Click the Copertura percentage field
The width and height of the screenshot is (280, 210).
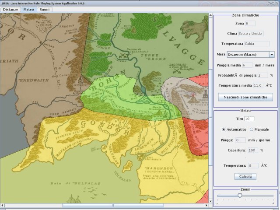pyautogui.click(x=253, y=150)
